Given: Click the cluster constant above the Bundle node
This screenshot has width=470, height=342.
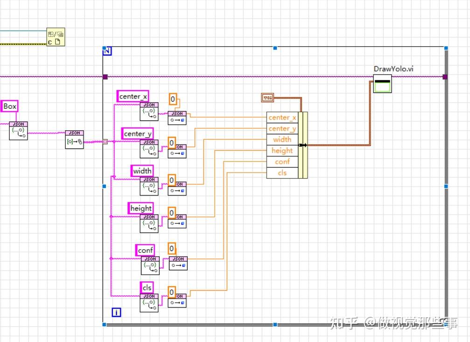Looking at the screenshot, I should tap(267, 98).
